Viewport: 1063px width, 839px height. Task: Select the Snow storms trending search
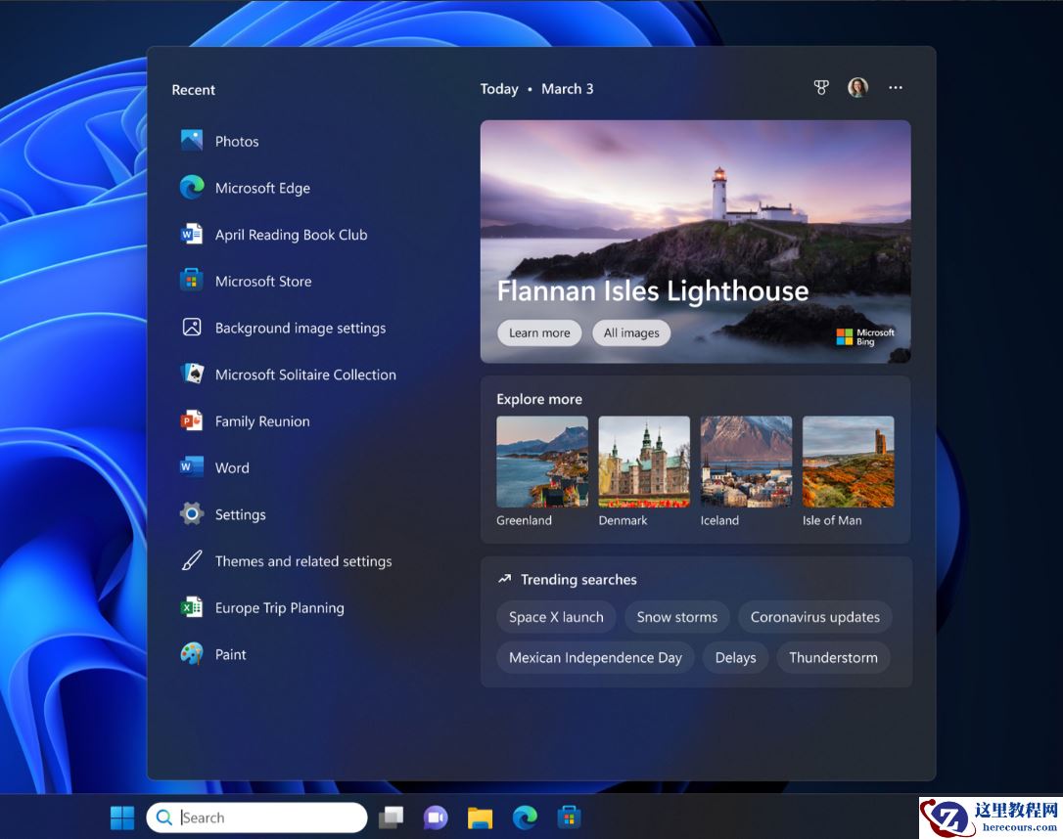click(676, 617)
